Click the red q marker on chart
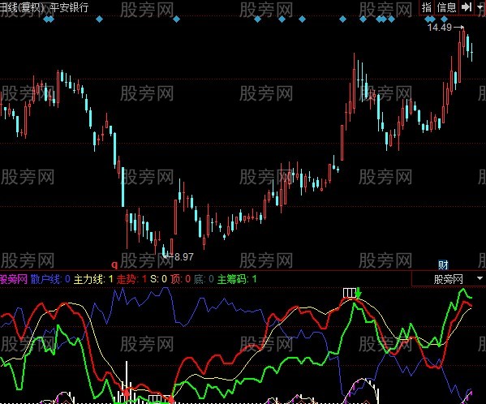Screen dimensions: 486x404 point(114,264)
